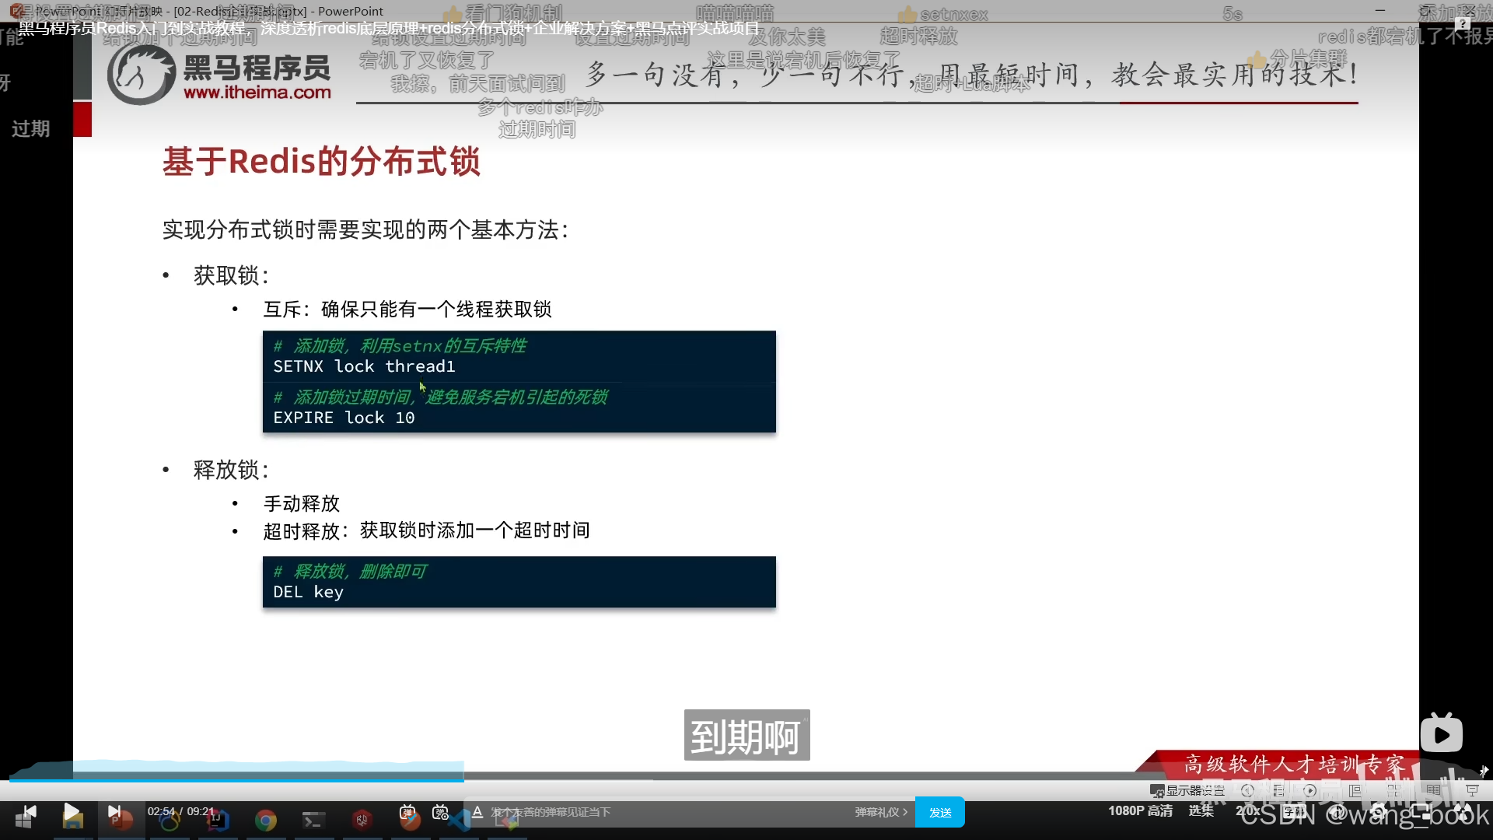Open the 1080P 高清 quality dropdown
Viewport: 1493px width, 840px height.
(1140, 810)
